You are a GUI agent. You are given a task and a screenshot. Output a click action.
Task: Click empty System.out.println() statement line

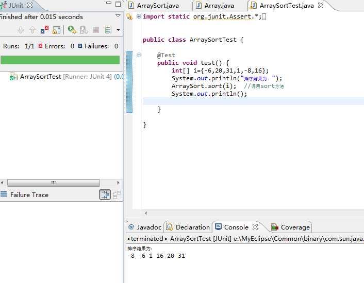(x=209, y=94)
